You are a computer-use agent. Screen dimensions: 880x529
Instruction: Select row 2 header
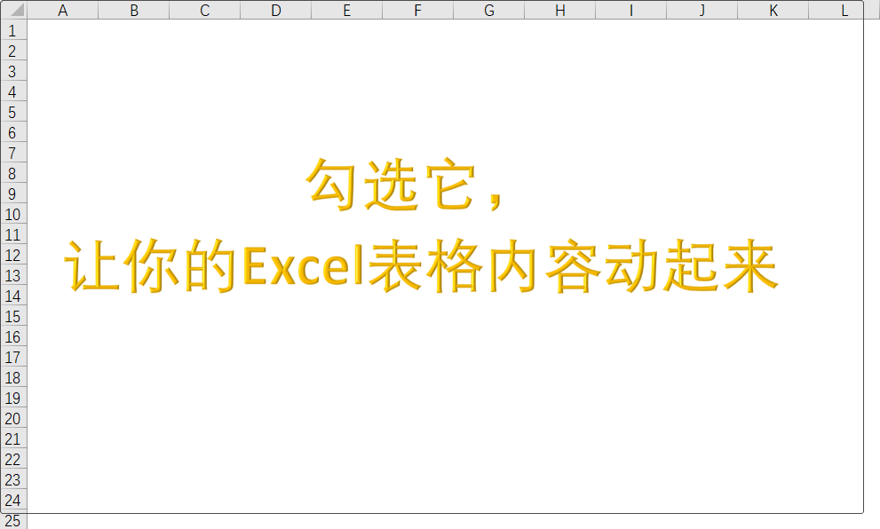(x=13, y=51)
